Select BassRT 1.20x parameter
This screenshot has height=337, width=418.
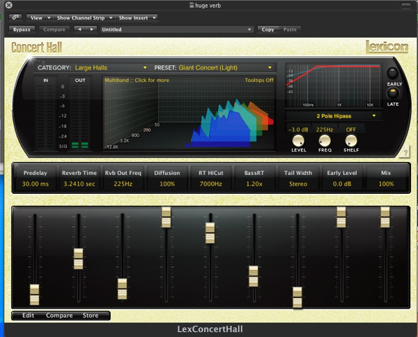tap(254, 178)
